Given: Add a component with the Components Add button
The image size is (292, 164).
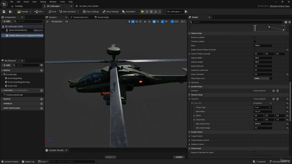Looking at the screenshot, I should 6,21.
